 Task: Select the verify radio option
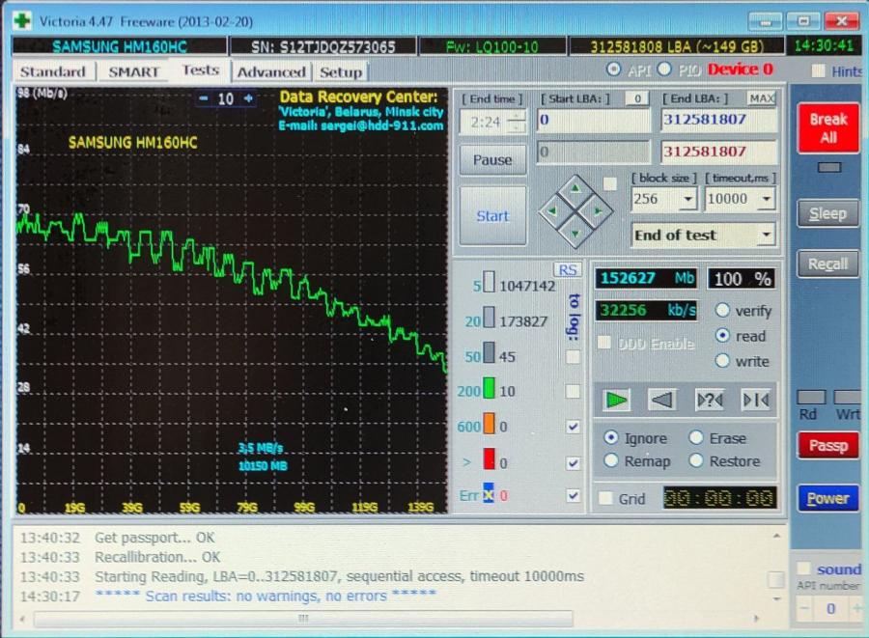click(x=722, y=311)
